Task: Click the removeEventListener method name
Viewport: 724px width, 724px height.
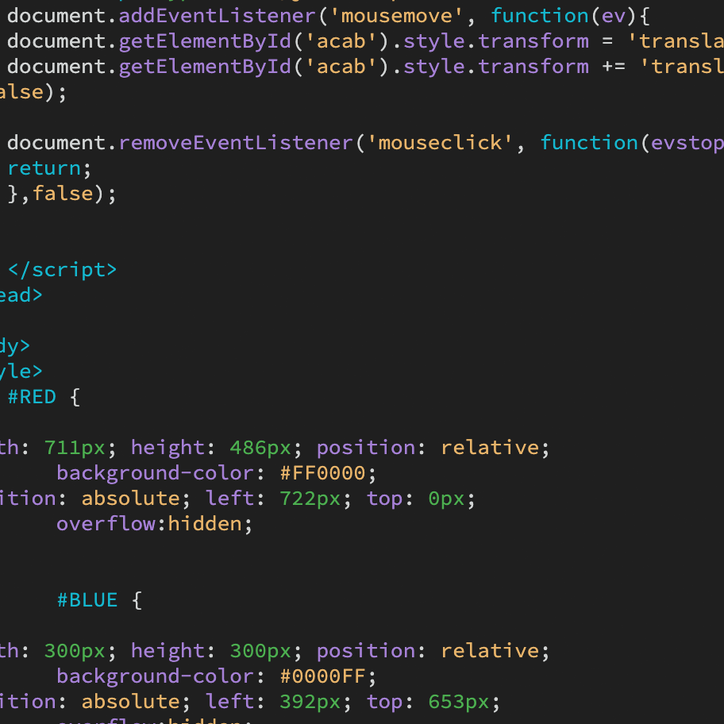Action: 236,143
